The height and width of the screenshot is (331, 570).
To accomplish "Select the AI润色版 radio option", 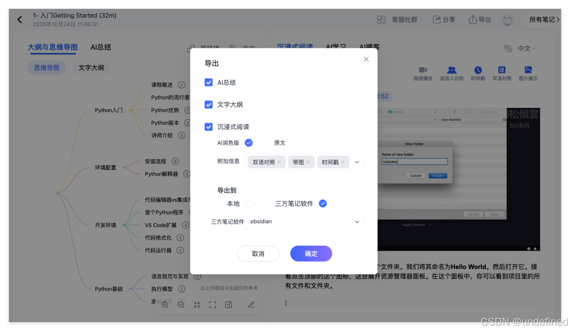I will tap(249, 143).
